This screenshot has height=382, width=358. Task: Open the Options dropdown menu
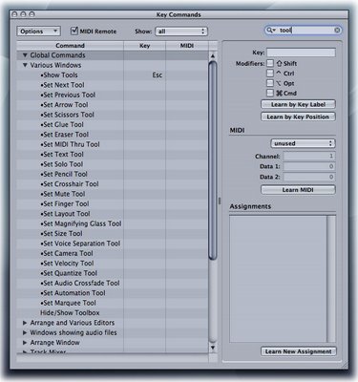[x=38, y=32]
